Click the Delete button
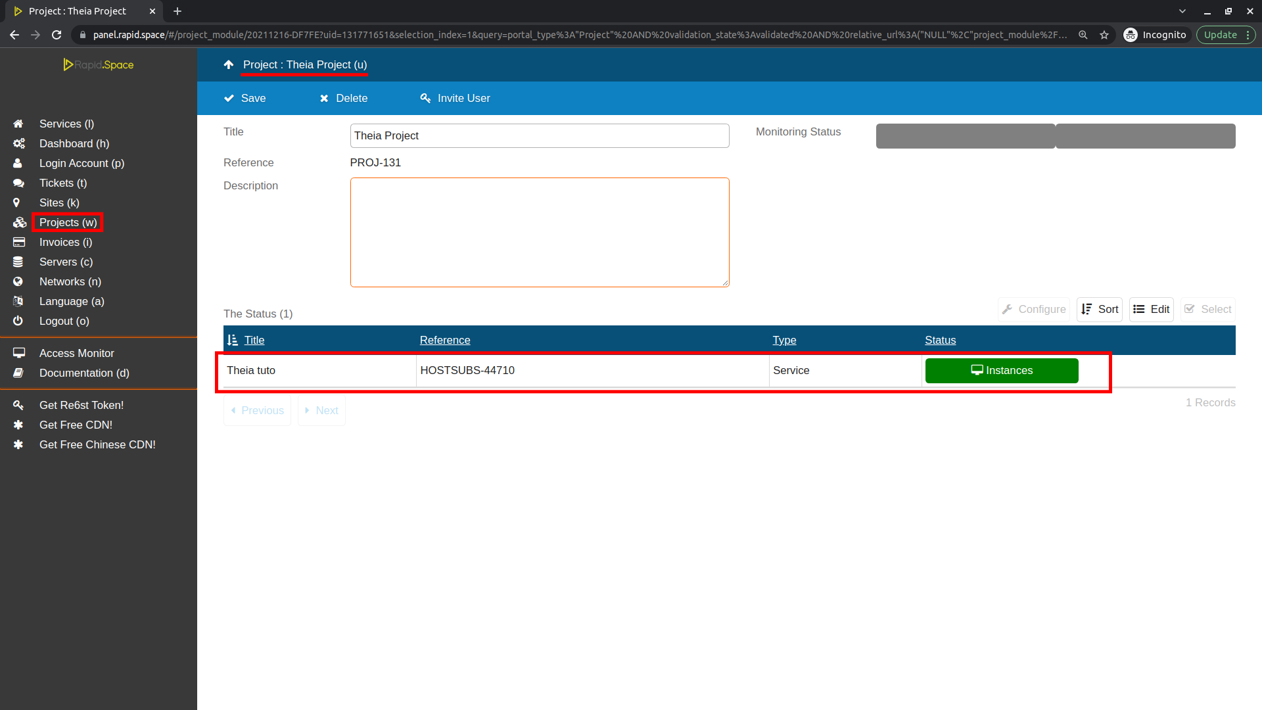 [x=343, y=98]
